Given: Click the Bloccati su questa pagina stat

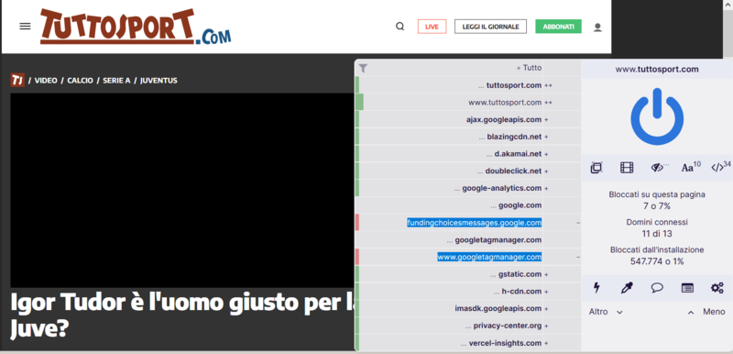Looking at the screenshot, I should click(x=657, y=200).
